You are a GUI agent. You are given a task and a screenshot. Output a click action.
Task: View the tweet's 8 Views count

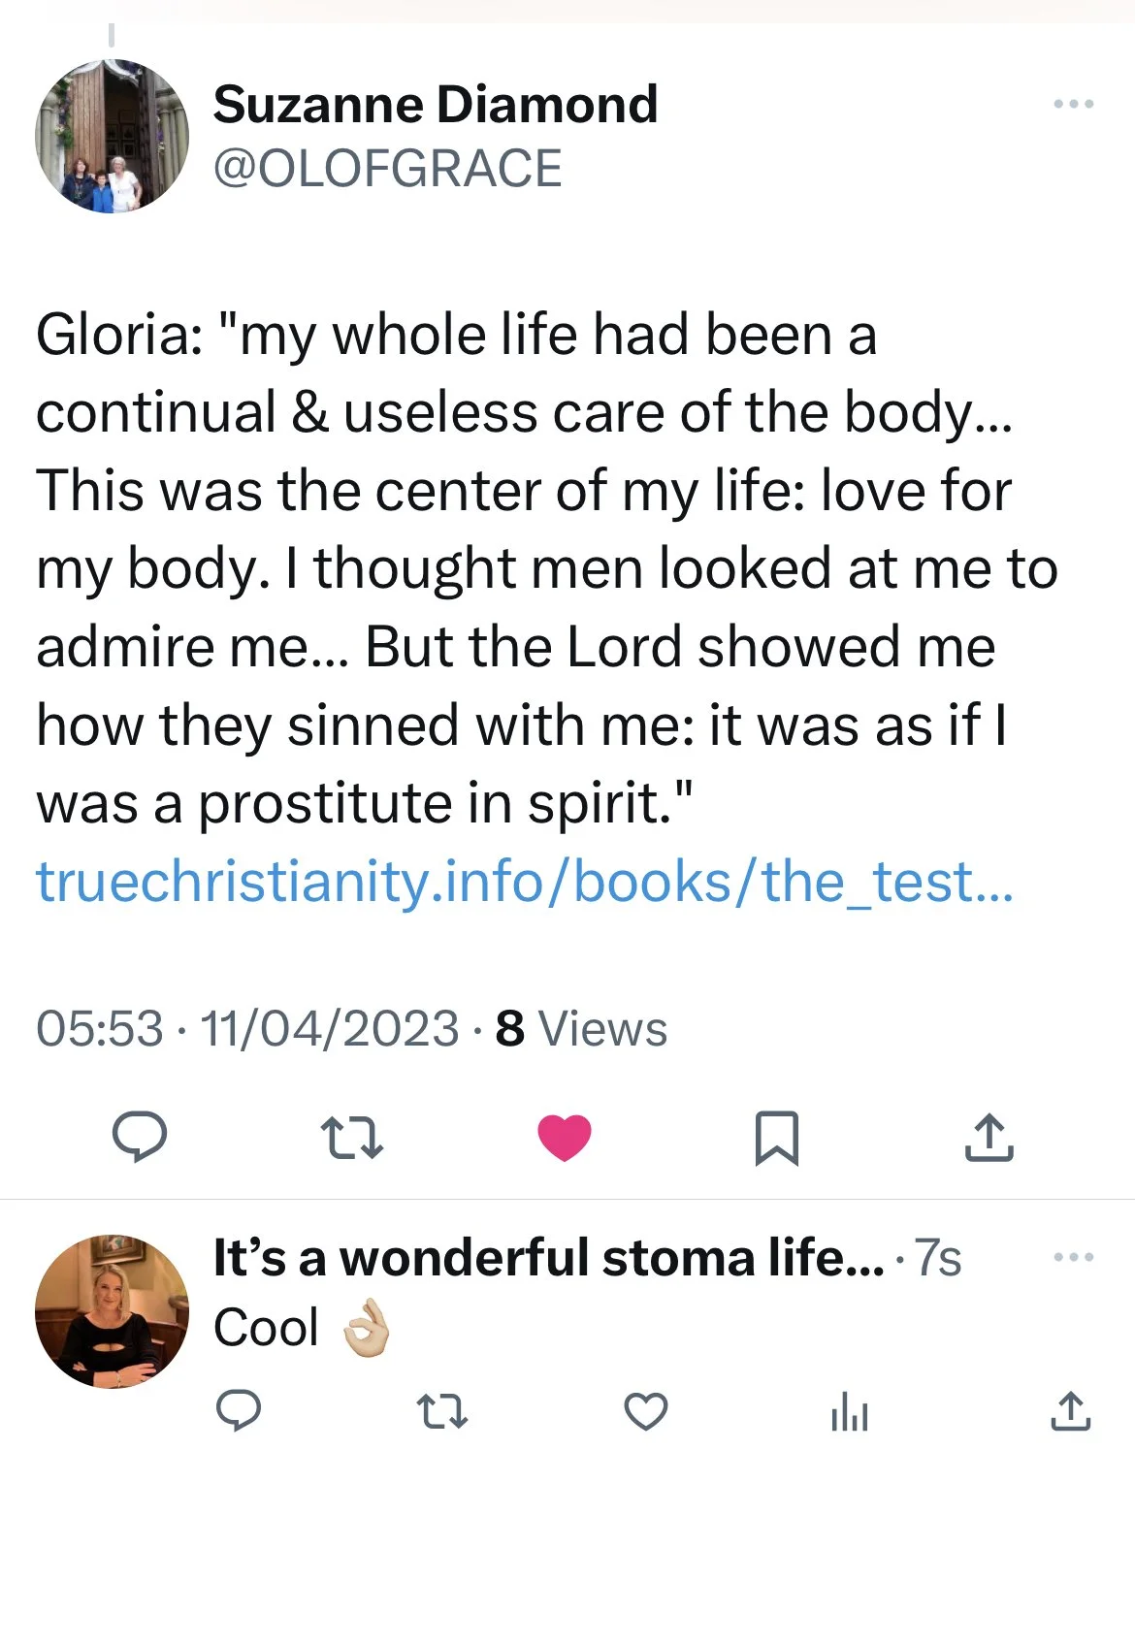pyautogui.click(x=581, y=1029)
